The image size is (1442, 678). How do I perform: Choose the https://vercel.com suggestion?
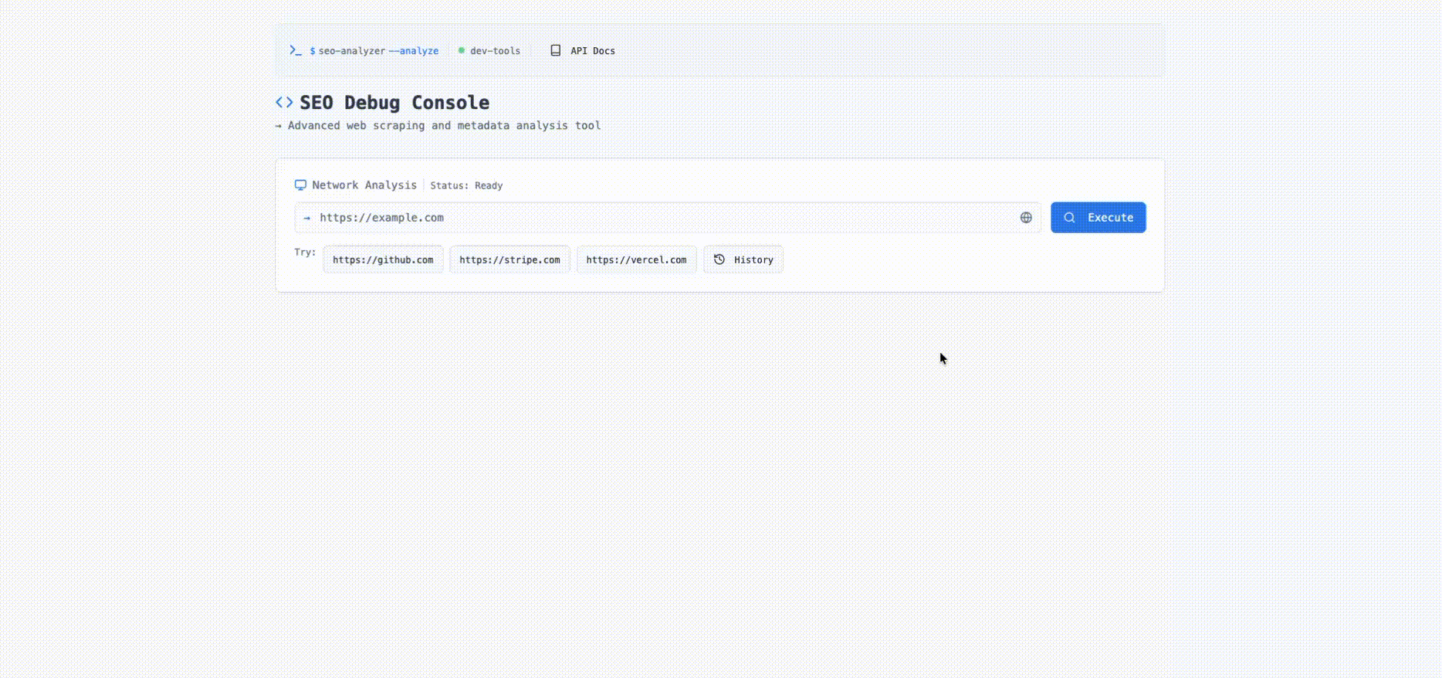point(636,259)
